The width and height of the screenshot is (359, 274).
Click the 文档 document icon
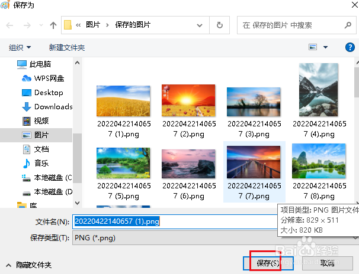point(27,149)
